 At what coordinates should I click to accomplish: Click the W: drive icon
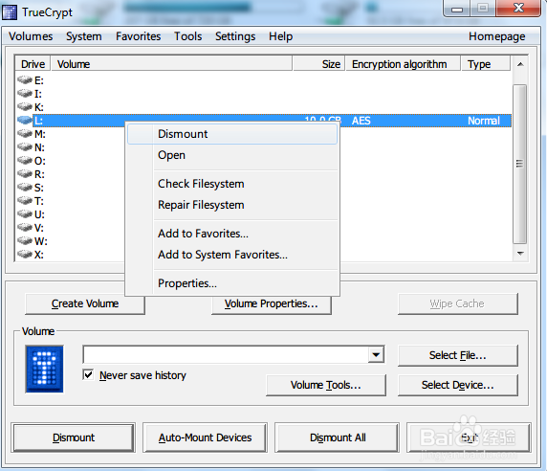pos(25,240)
